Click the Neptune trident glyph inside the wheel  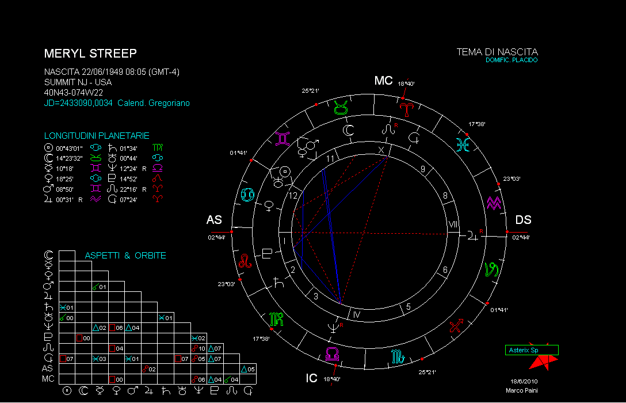[334, 328]
